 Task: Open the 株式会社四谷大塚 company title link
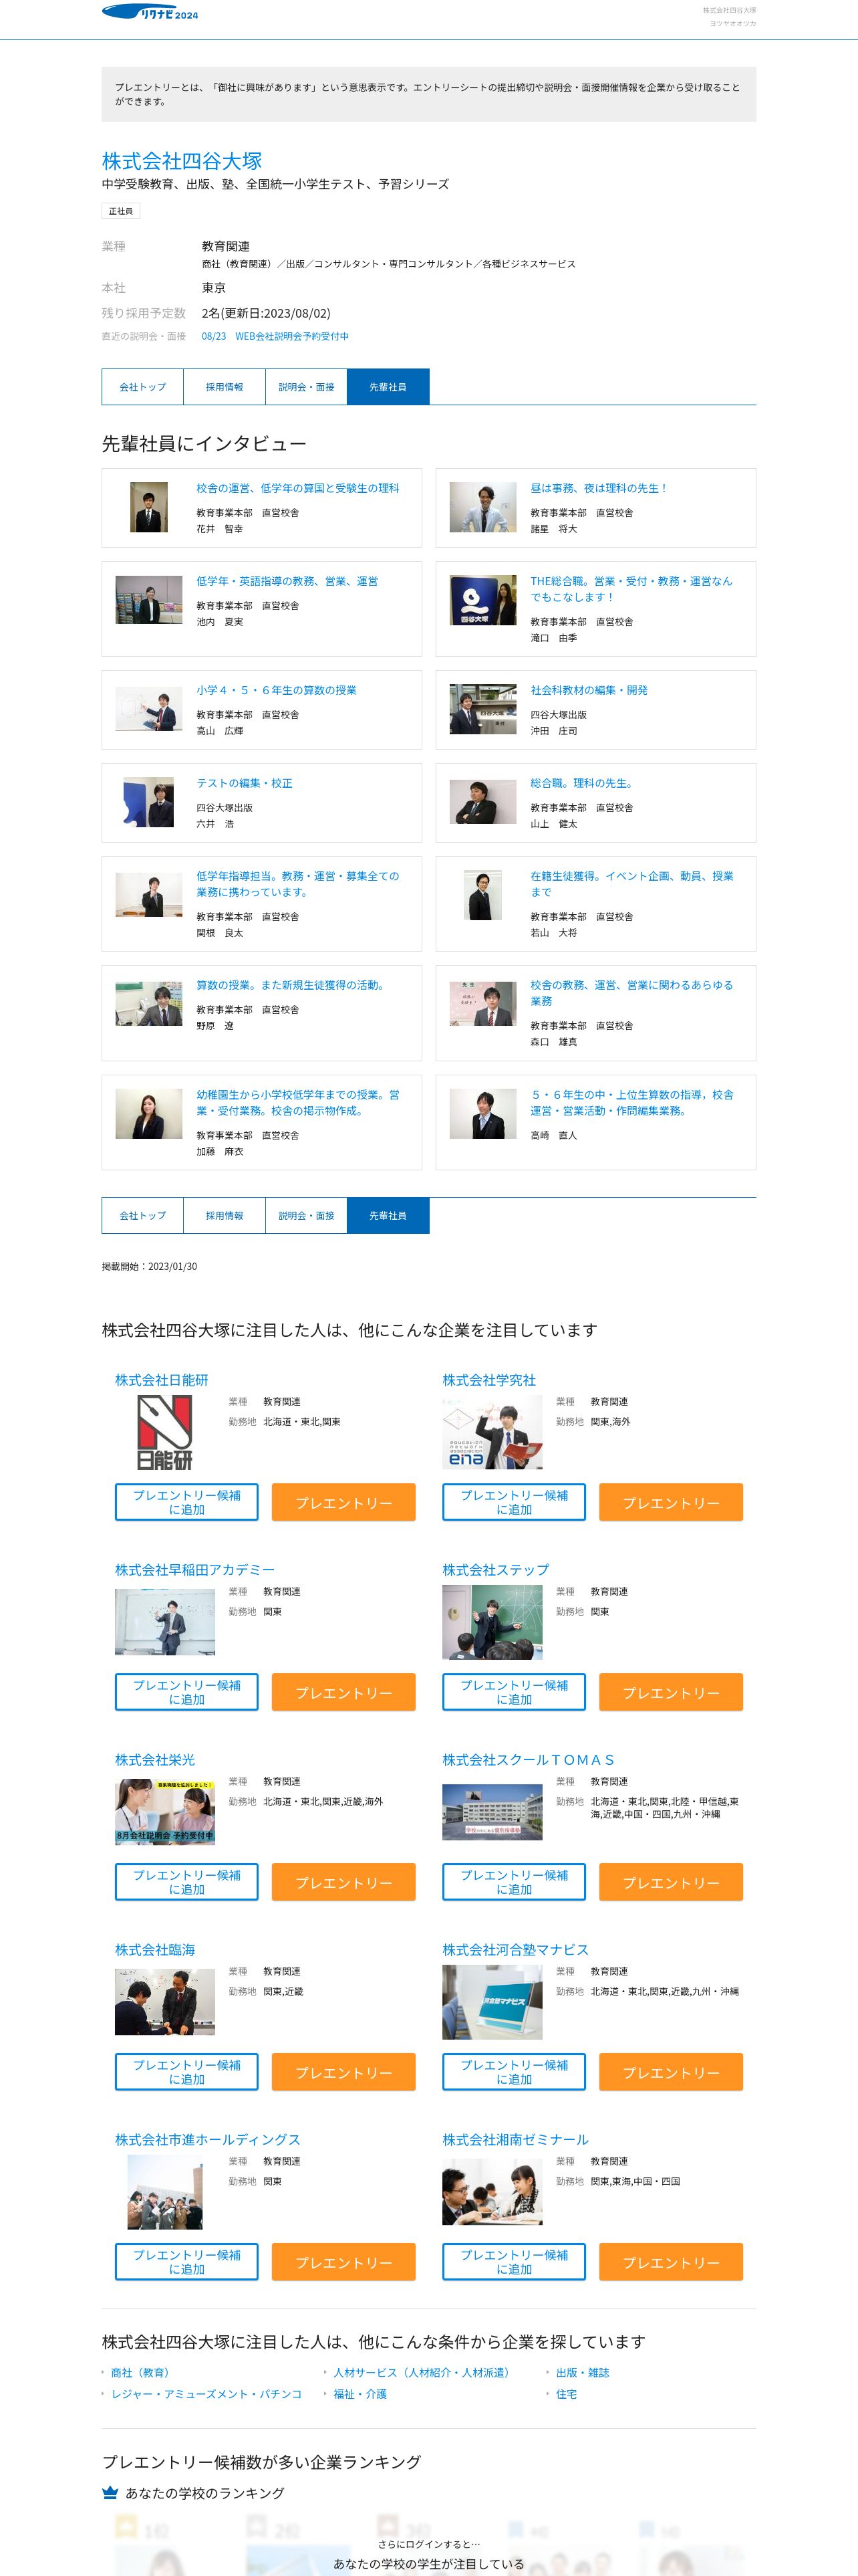click(182, 161)
